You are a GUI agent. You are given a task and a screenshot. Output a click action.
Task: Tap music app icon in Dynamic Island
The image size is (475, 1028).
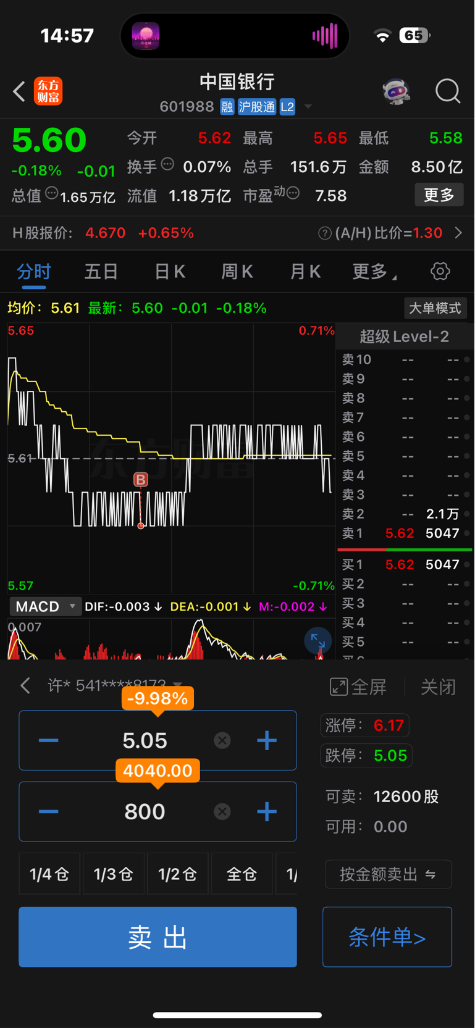click(146, 36)
